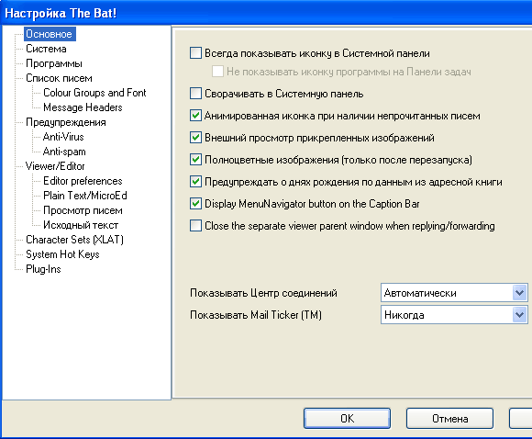Enable Close the separate viewer parent window

pos(195,226)
